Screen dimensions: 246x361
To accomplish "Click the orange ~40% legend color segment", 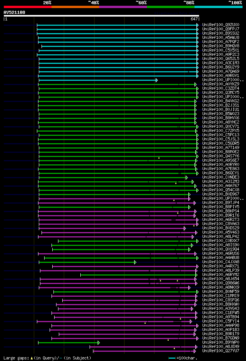I will [x=75, y=7].
